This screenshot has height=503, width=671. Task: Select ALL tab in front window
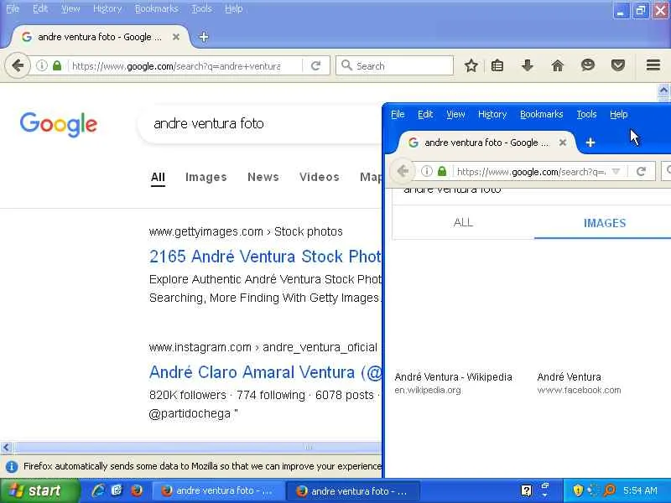(x=463, y=222)
